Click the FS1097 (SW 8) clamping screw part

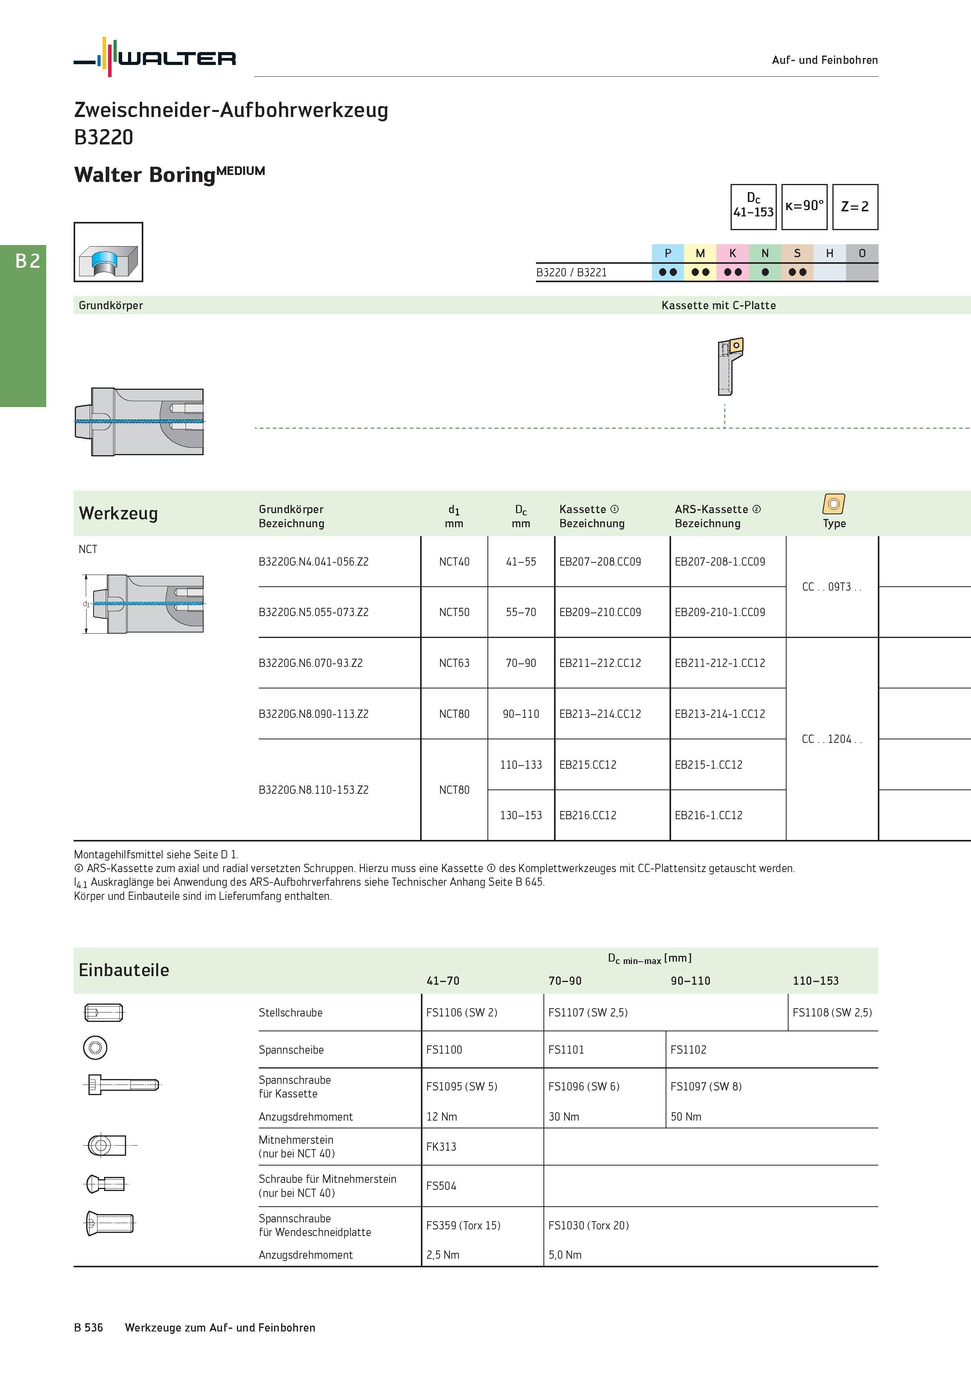706,1087
